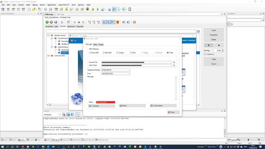Image resolution: width=265 pixels, height=149 pixels.
Task: Open the Start Page document tab
Action: (x=60, y=14)
